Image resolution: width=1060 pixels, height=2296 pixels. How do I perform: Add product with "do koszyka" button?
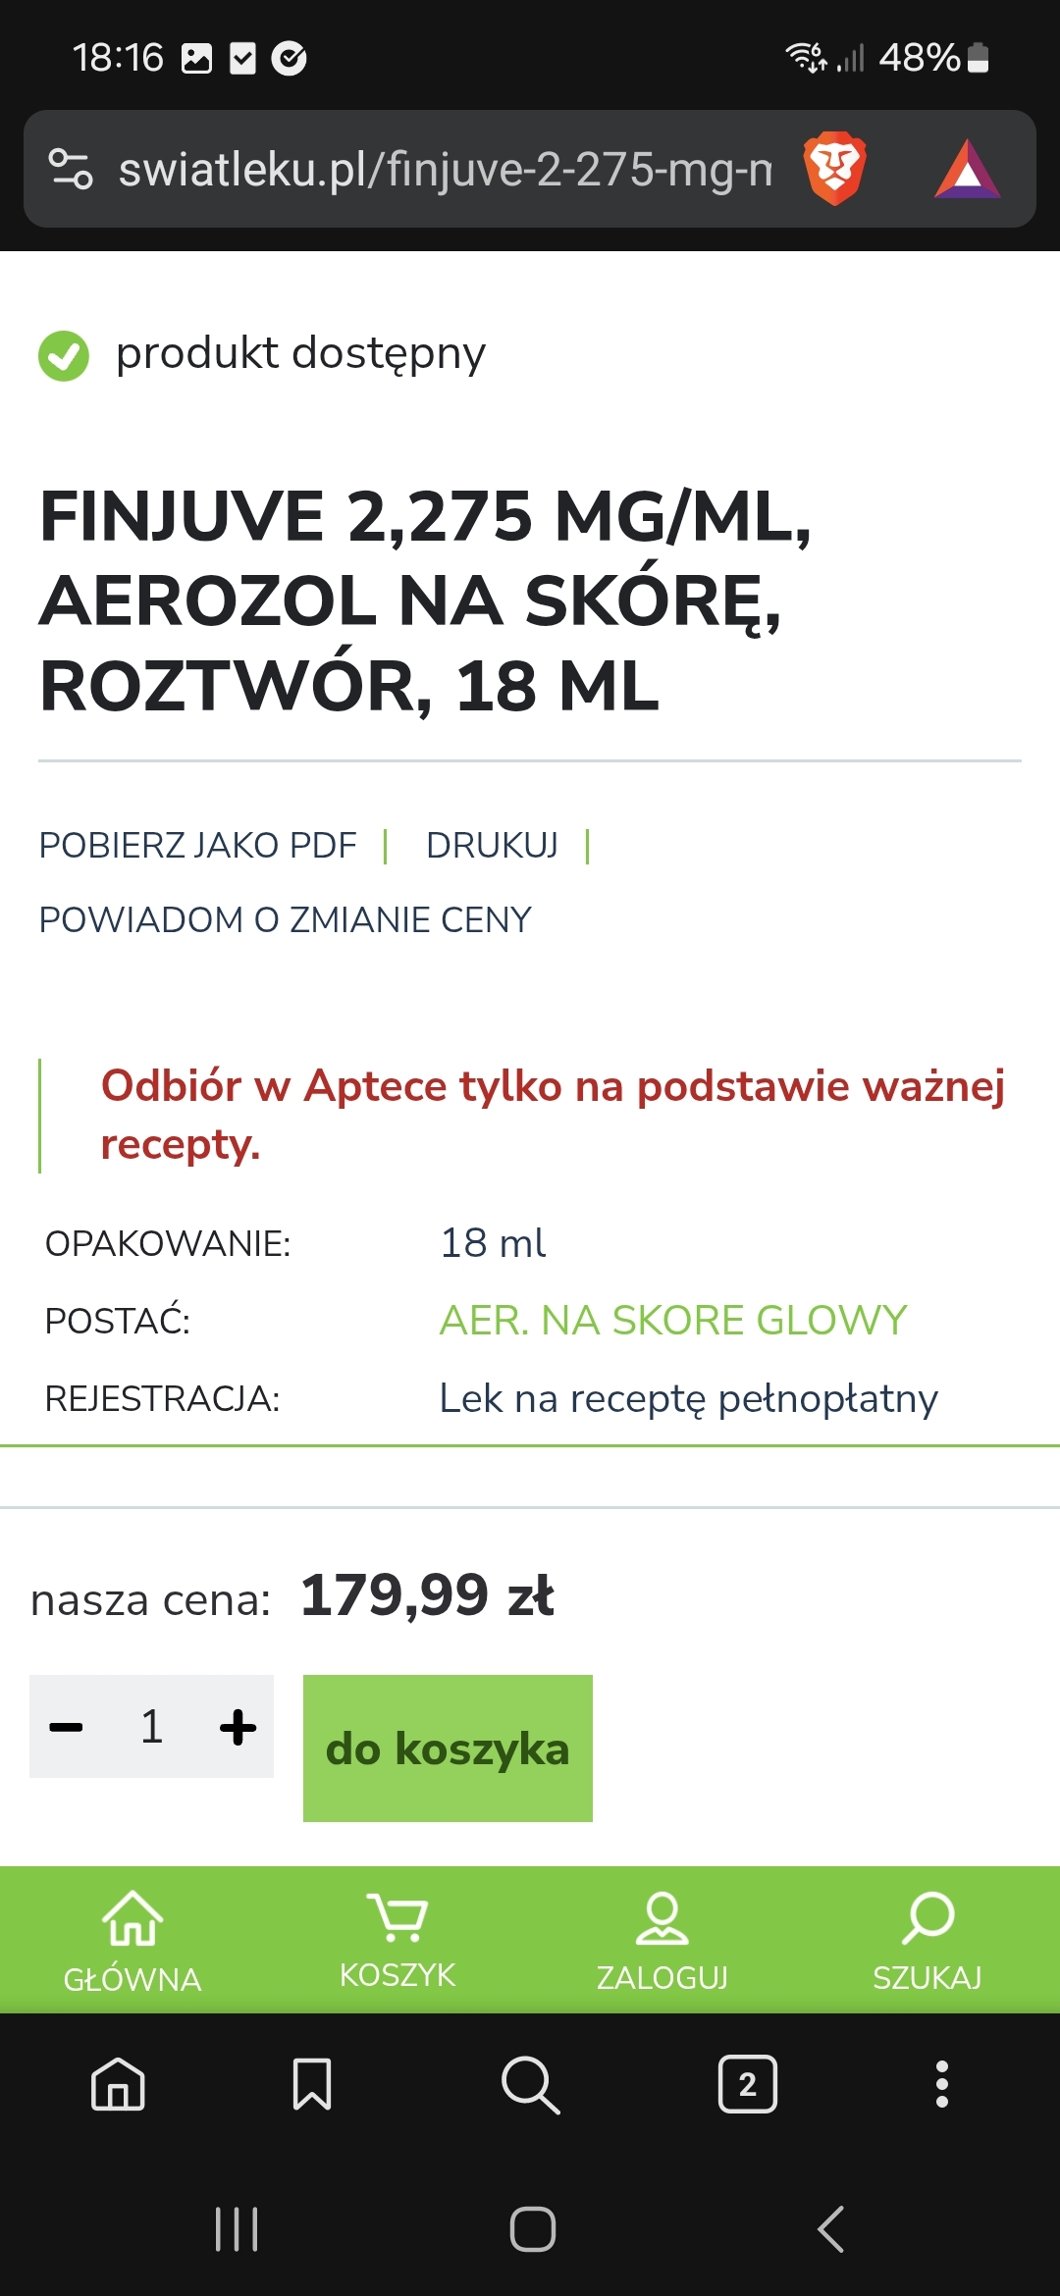[x=448, y=1748]
